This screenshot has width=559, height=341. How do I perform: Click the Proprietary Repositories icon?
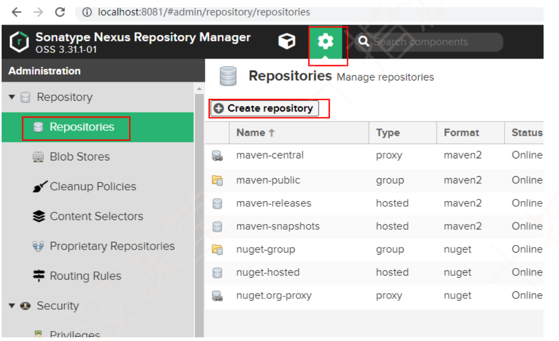pyautogui.click(x=38, y=246)
